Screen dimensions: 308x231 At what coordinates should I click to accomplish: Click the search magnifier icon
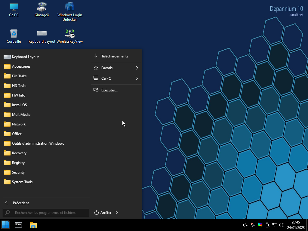point(8,213)
